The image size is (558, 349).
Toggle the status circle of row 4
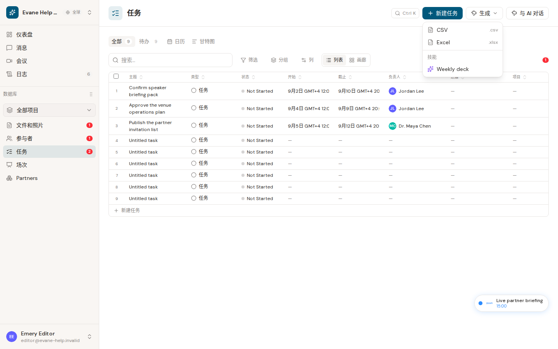tap(194, 140)
